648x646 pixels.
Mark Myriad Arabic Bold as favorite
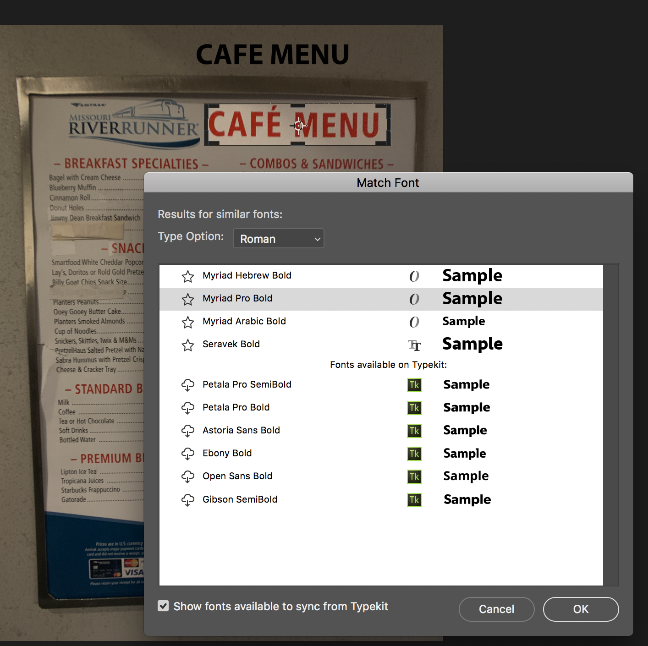click(x=188, y=322)
